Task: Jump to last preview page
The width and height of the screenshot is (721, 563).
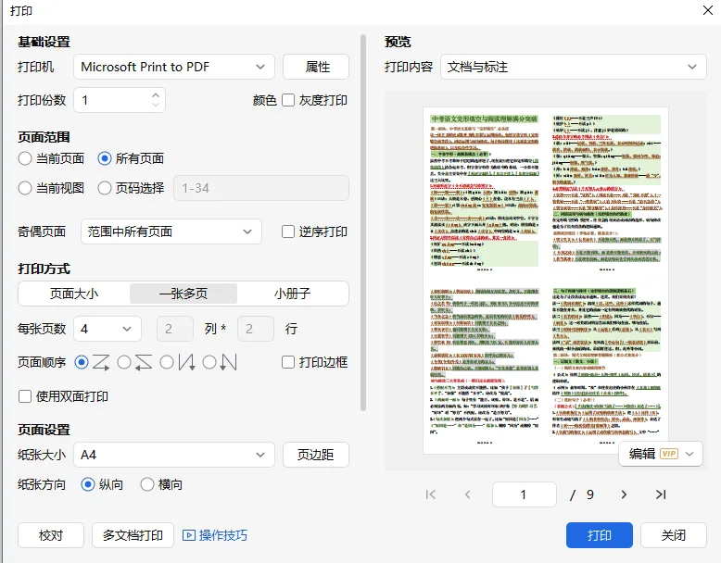Action: click(661, 494)
